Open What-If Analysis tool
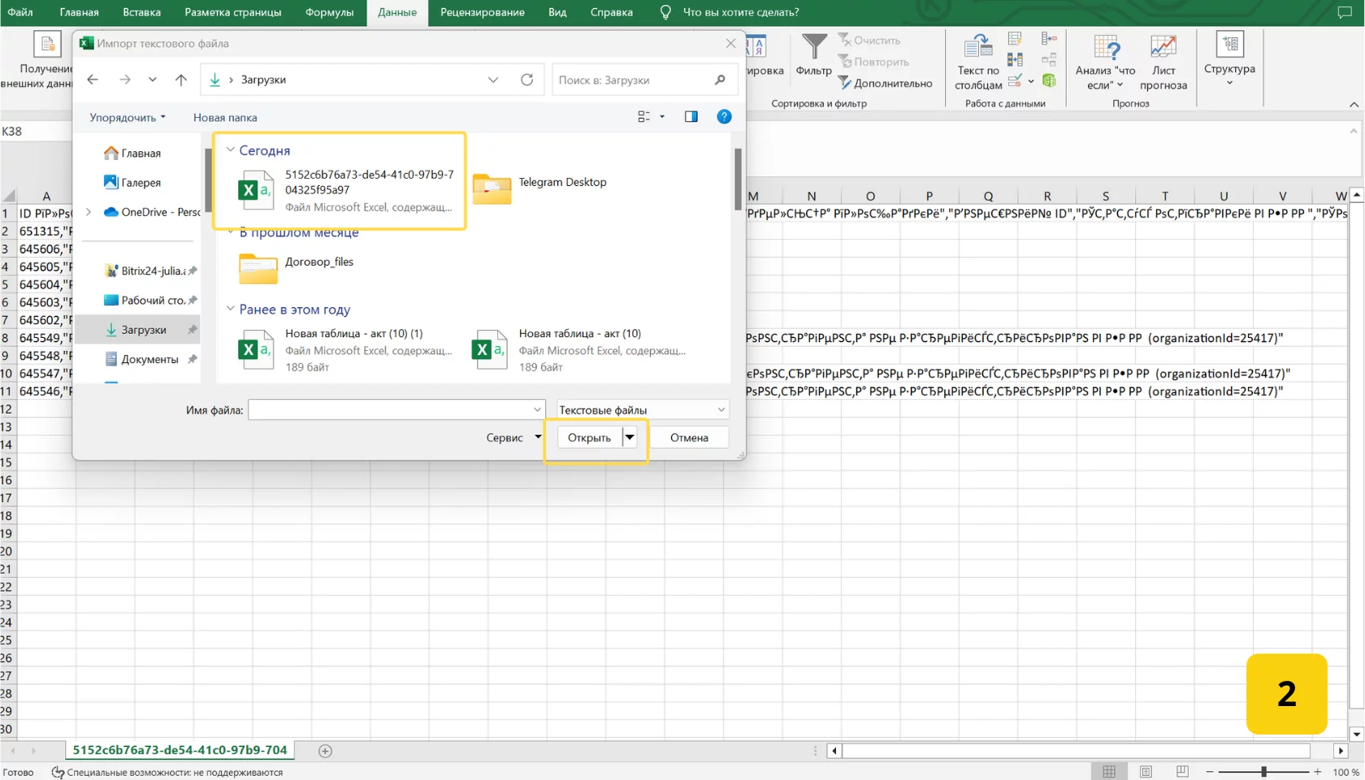Image resolution: width=1365 pixels, height=780 pixels. pos(1105,62)
